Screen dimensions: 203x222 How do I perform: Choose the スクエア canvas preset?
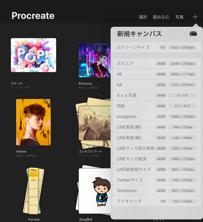pos(157,64)
